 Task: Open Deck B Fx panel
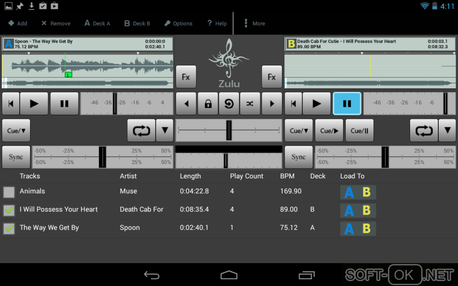272,77
